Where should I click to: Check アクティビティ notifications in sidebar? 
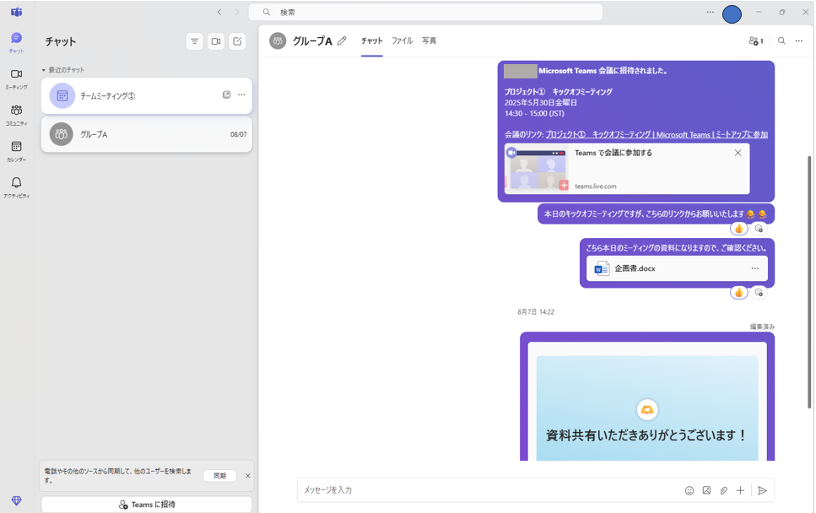click(16, 186)
